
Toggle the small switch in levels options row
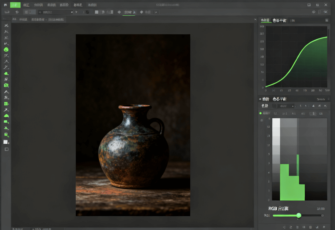[x=312, y=114]
